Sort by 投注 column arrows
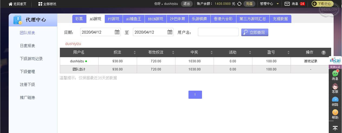 135,53
